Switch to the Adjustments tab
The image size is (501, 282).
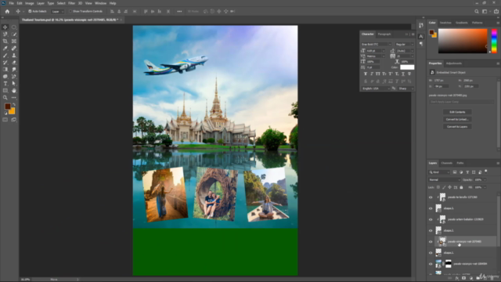454,63
